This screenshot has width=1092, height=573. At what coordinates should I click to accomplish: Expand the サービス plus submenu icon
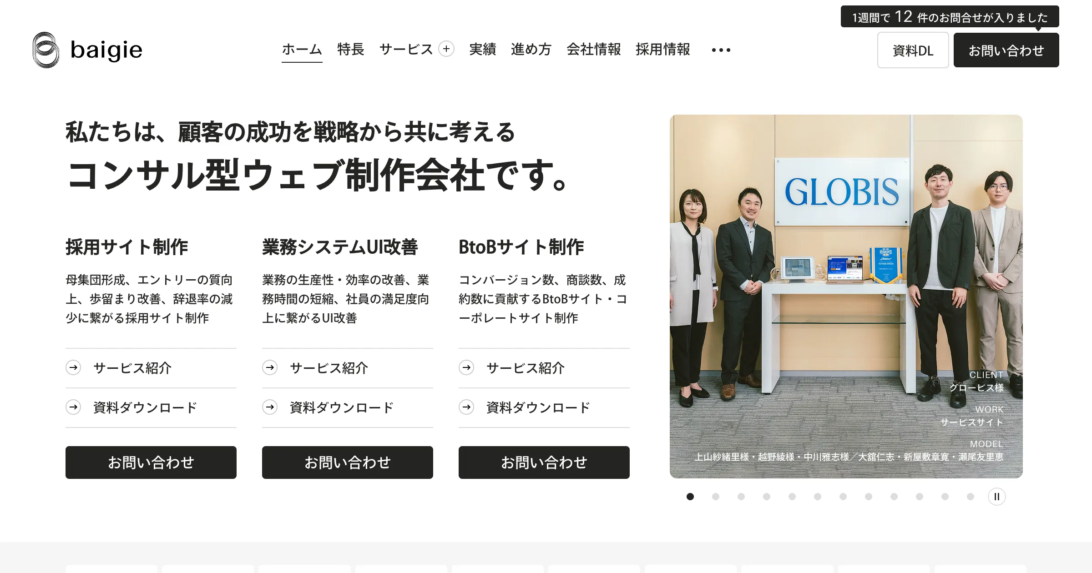(x=446, y=49)
